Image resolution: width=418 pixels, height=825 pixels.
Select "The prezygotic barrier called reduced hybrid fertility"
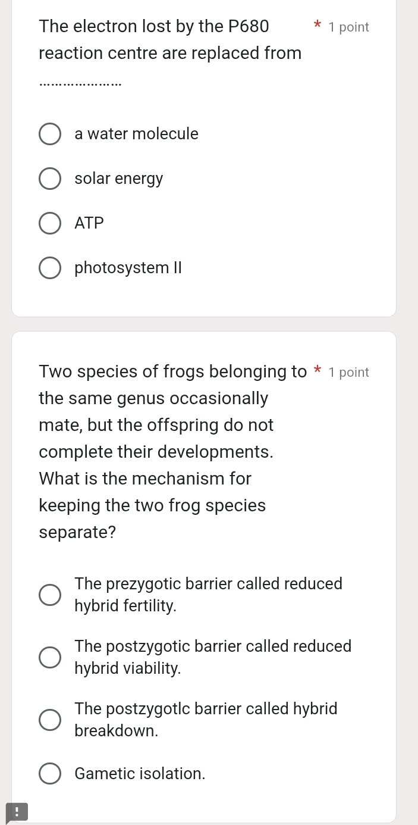coord(50,594)
